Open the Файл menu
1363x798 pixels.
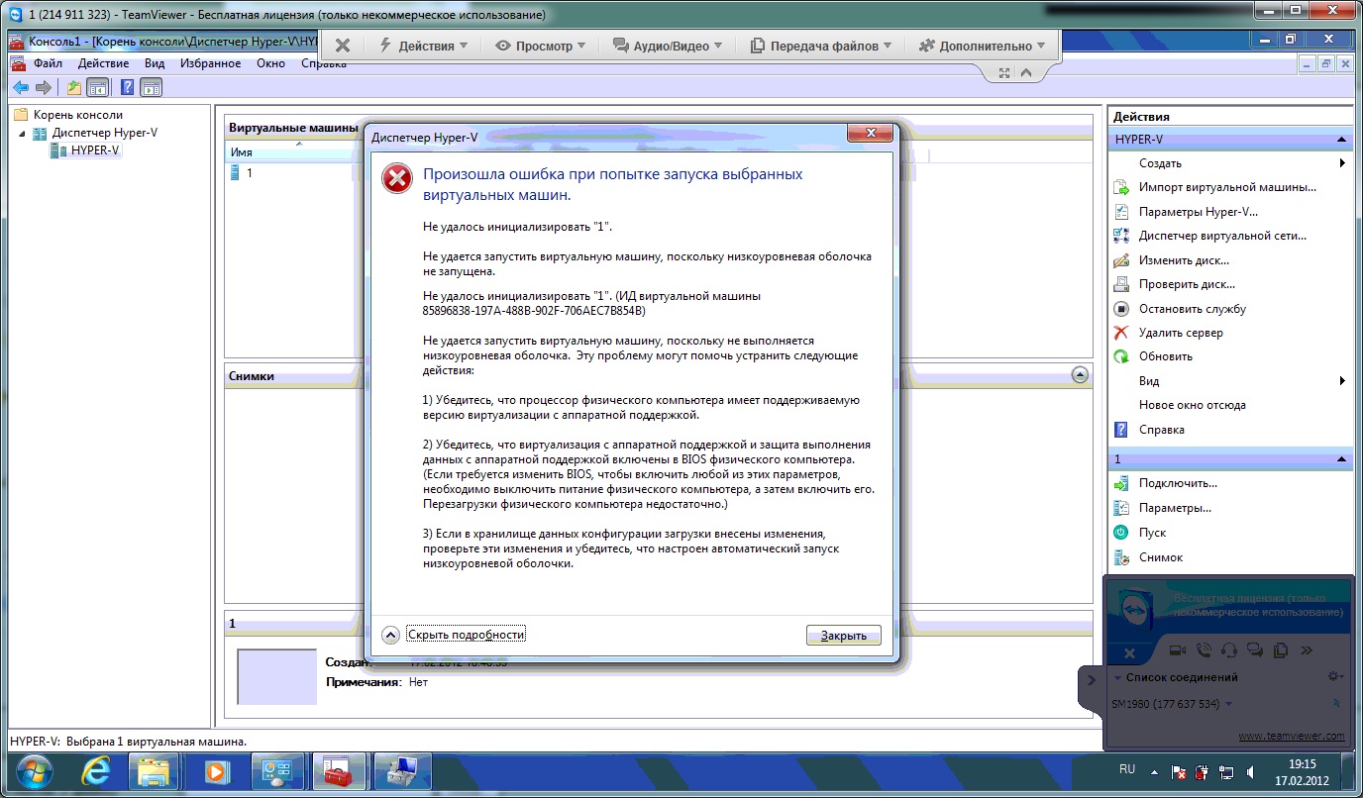click(48, 63)
